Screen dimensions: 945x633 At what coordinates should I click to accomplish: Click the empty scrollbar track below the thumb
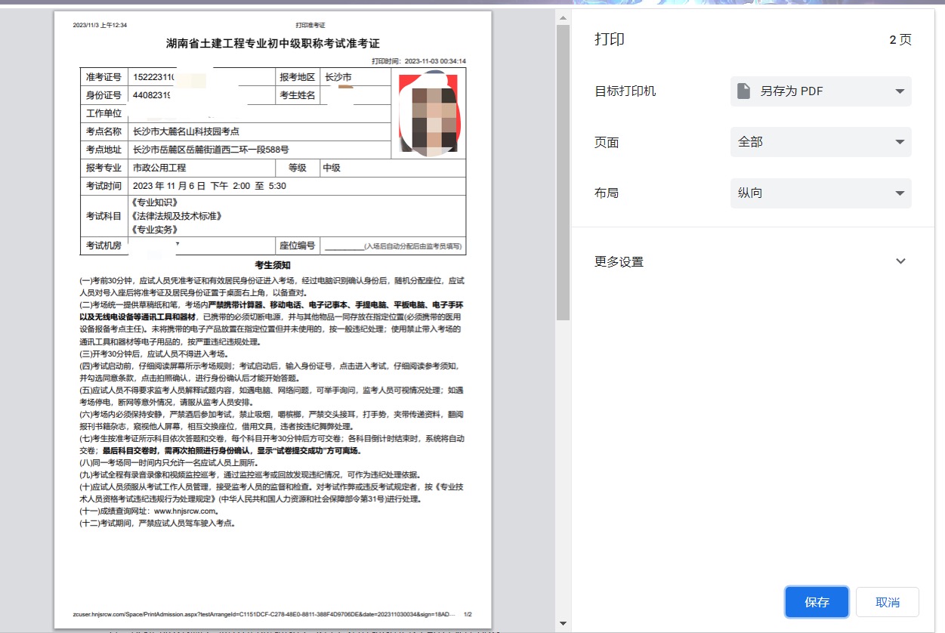pyautogui.click(x=563, y=468)
